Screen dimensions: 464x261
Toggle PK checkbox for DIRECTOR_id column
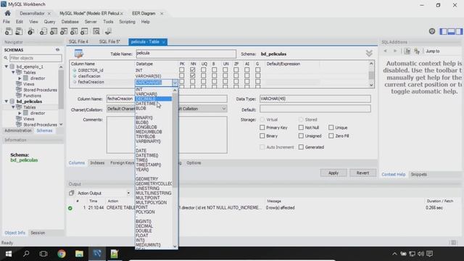[182, 70]
